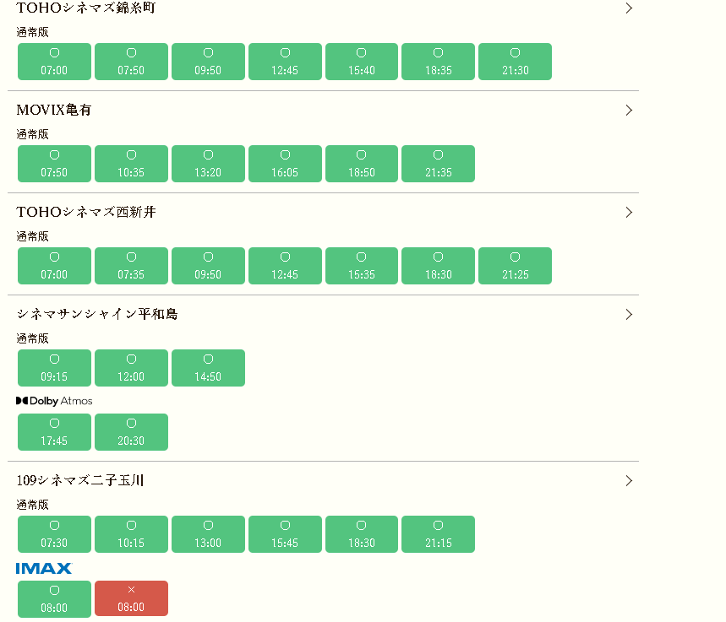Viewport: 726px width, 622px height.
Task: Choose 21:15 showtime at 109シネマズ二子玉川
Action: (438, 534)
